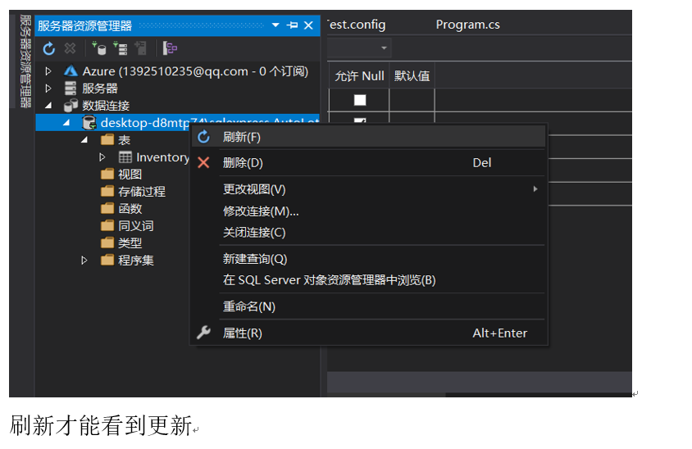This screenshot has width=692, height=449.
Task: Click the purple tree-diagram icon ending the toolbar
Action: coord(170,48)
